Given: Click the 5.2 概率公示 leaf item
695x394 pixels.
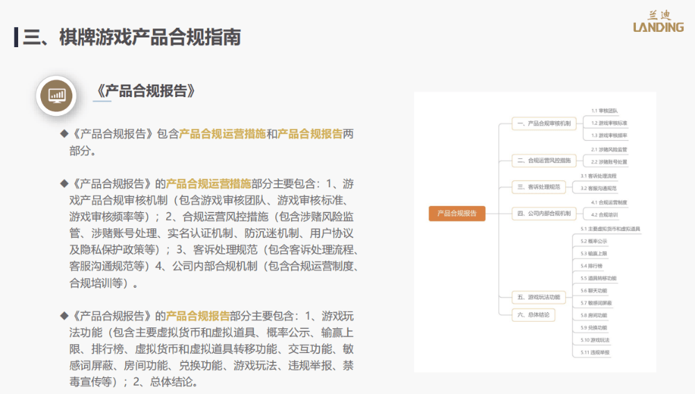Looking at the screenshot, I should (x=594, y=241).
